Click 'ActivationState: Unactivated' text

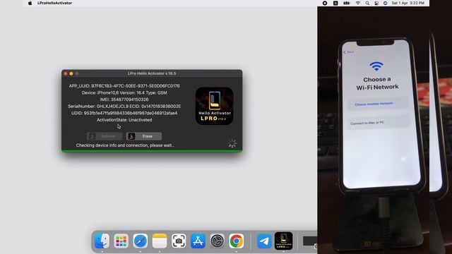coord(124,120)
